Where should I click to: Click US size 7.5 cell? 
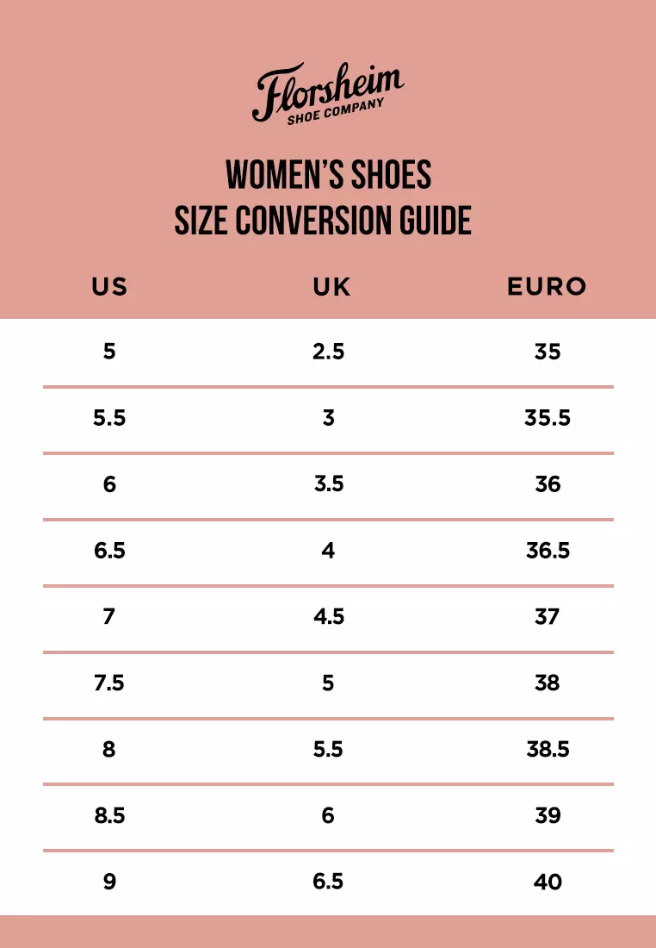pos(109,683)
